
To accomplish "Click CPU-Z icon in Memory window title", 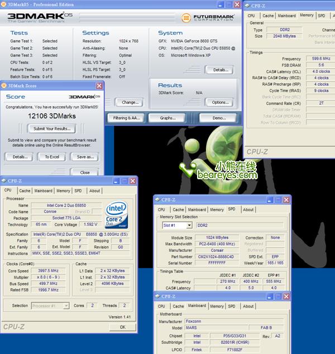I will [x=247, y=6].
